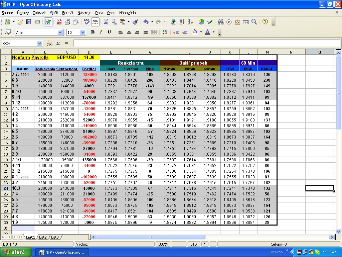The image size is (342, 257).
Task: Toggle AutoSpellcheck on or off
Action: point(95,22)
